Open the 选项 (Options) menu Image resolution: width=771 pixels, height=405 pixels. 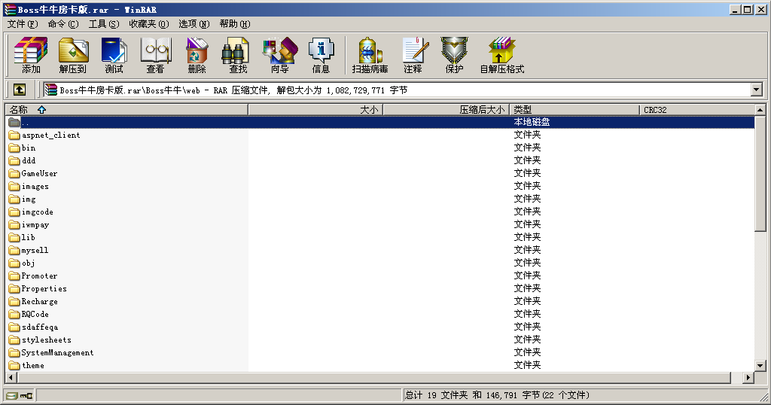coord(194,23)
